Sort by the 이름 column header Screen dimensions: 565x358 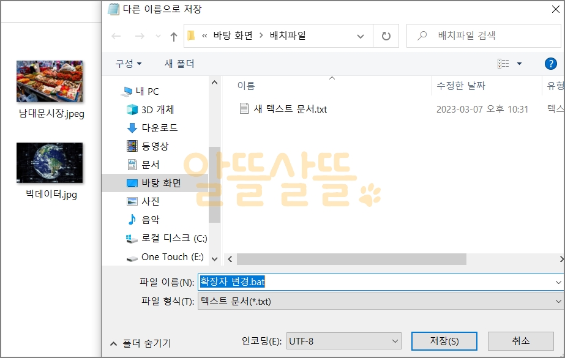point(246,86)
